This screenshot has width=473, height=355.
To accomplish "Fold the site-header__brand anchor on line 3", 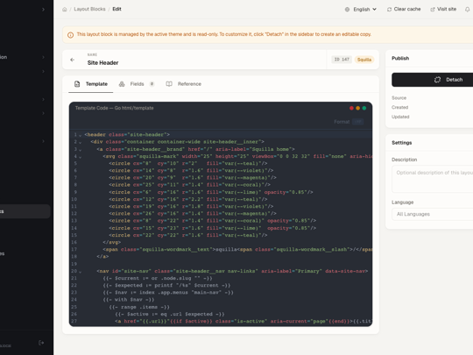I will point(80,150).
